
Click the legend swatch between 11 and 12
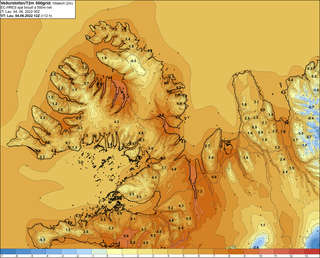point(282,251)
